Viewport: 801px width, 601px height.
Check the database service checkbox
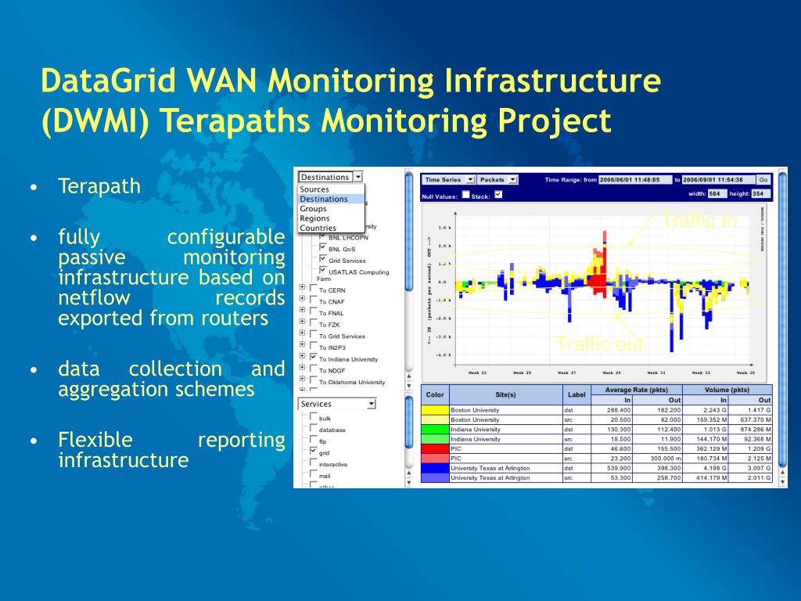coord(313,428)
